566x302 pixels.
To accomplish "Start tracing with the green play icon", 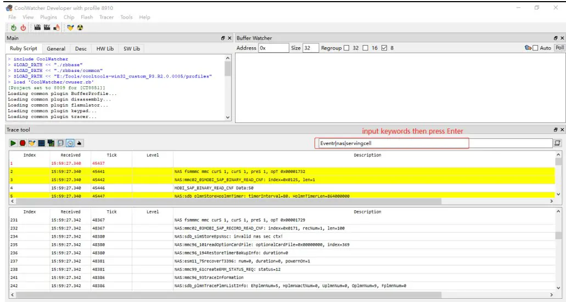I will coord(12,143).
